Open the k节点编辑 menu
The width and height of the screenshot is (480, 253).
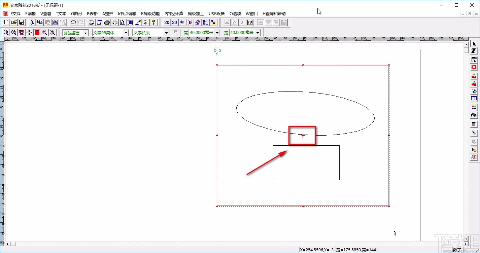click(127, 14)
